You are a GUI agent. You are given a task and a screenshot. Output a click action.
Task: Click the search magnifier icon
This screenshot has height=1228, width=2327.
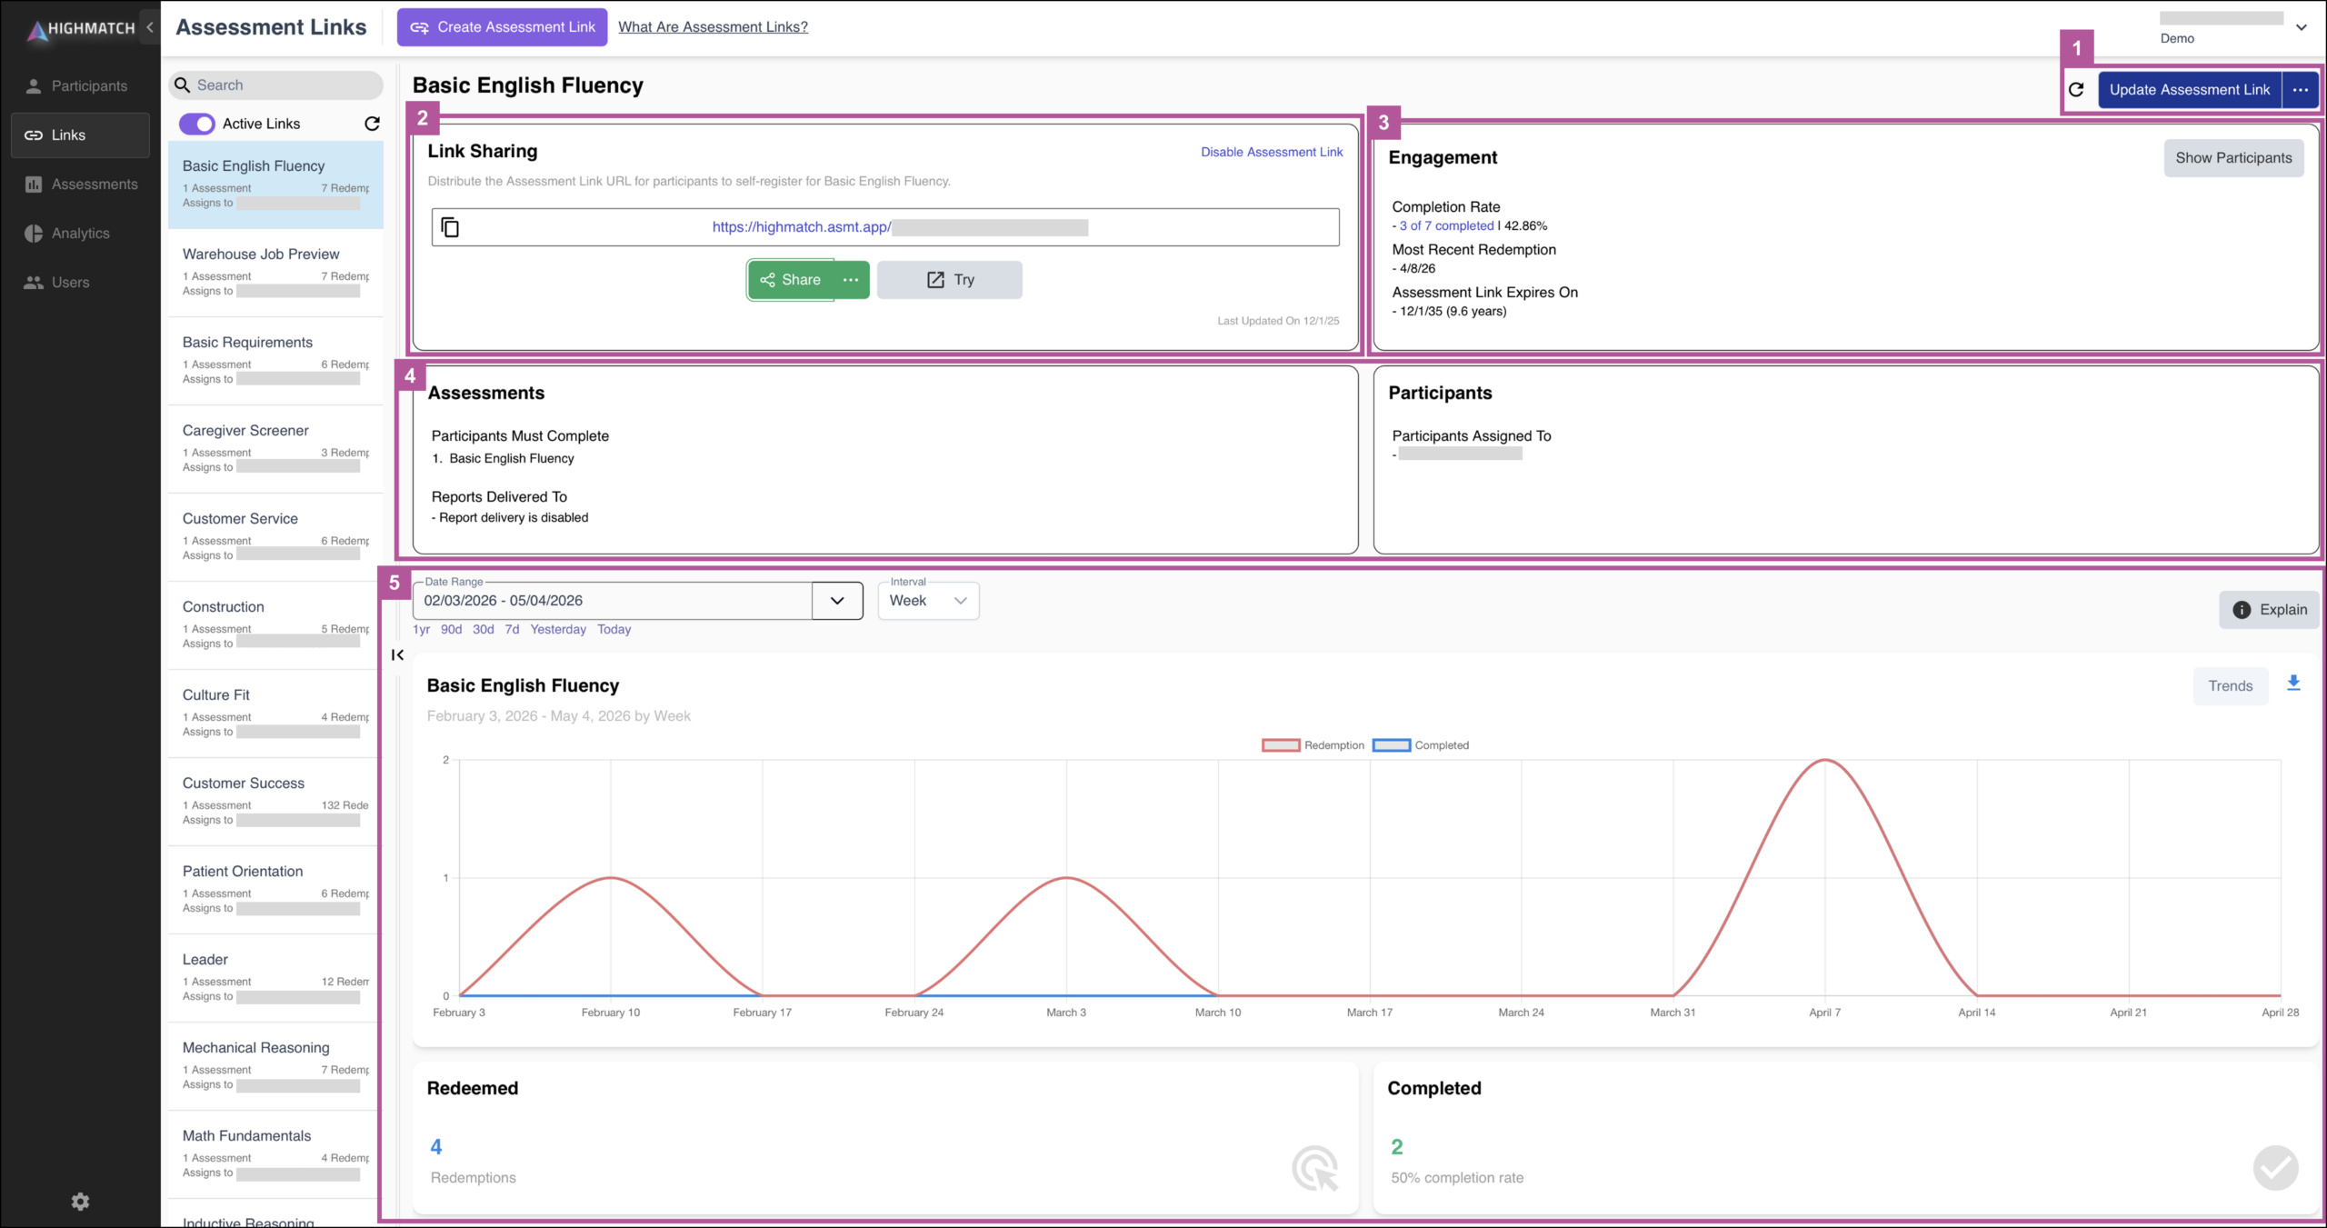tap(182, 85)
